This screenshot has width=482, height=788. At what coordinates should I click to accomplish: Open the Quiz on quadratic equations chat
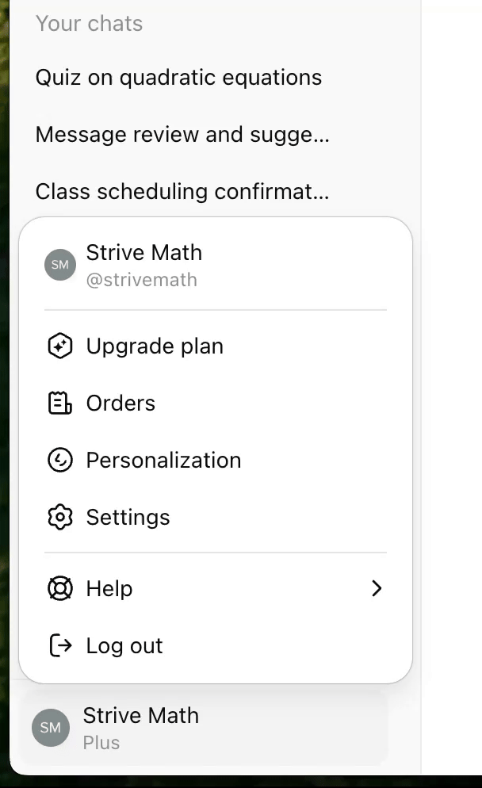click(178, 77)
